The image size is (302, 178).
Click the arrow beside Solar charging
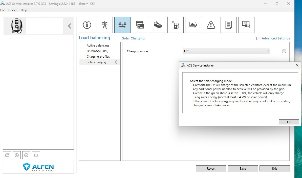pyautogui.click(x=116, y=62)
